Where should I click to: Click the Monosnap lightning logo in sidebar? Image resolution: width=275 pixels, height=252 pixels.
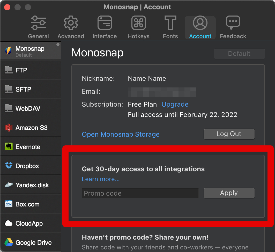9,51
